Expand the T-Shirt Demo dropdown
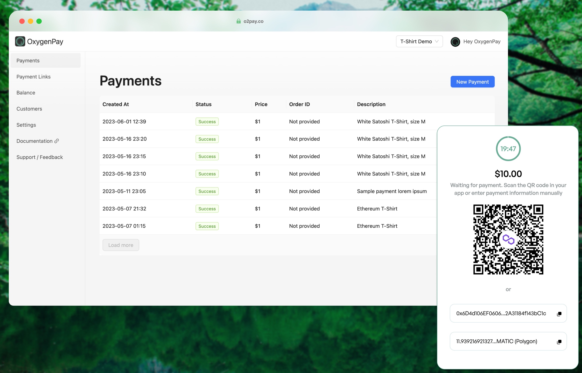The height and width of the screenshot is (373, 582). click(x=419, y=41)
